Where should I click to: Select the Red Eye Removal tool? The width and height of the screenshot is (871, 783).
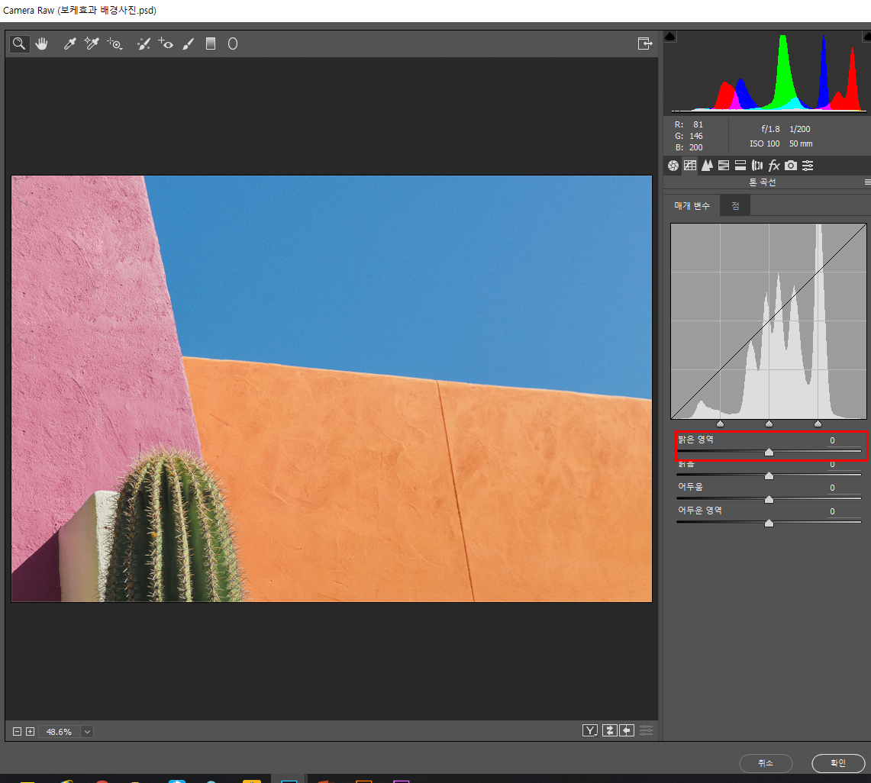point(166,43)
